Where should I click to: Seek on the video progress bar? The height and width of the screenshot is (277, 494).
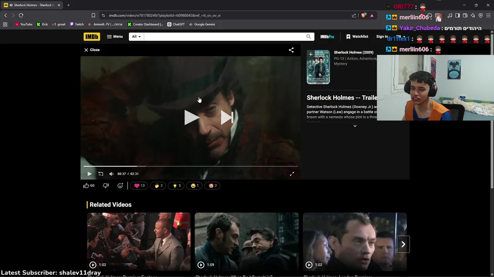click(x=190, y=166)
